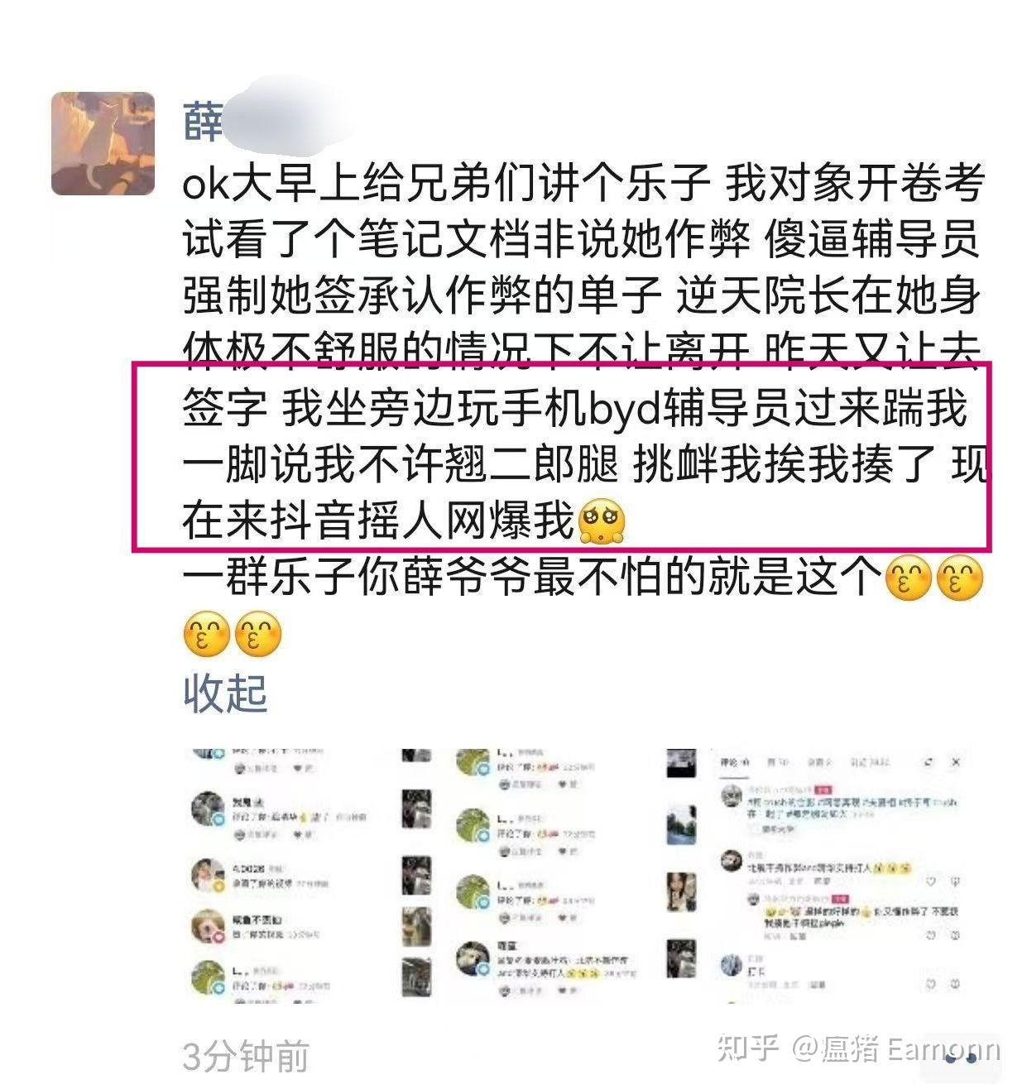Click the kissing emoji pair on the last row

[233, 635]
